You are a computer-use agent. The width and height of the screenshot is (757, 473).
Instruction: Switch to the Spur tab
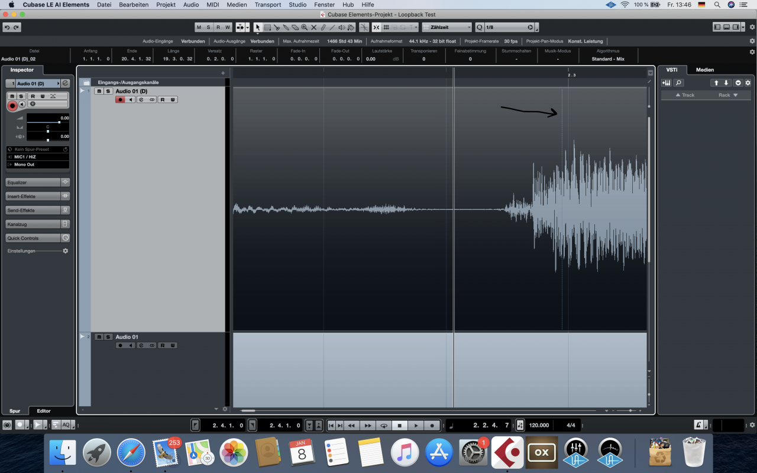point(15,411)
